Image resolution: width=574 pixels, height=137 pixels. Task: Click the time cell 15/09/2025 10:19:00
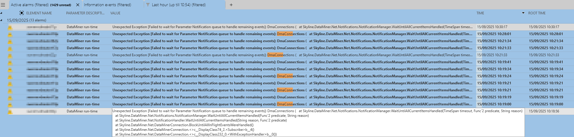(x=494, y=104)
